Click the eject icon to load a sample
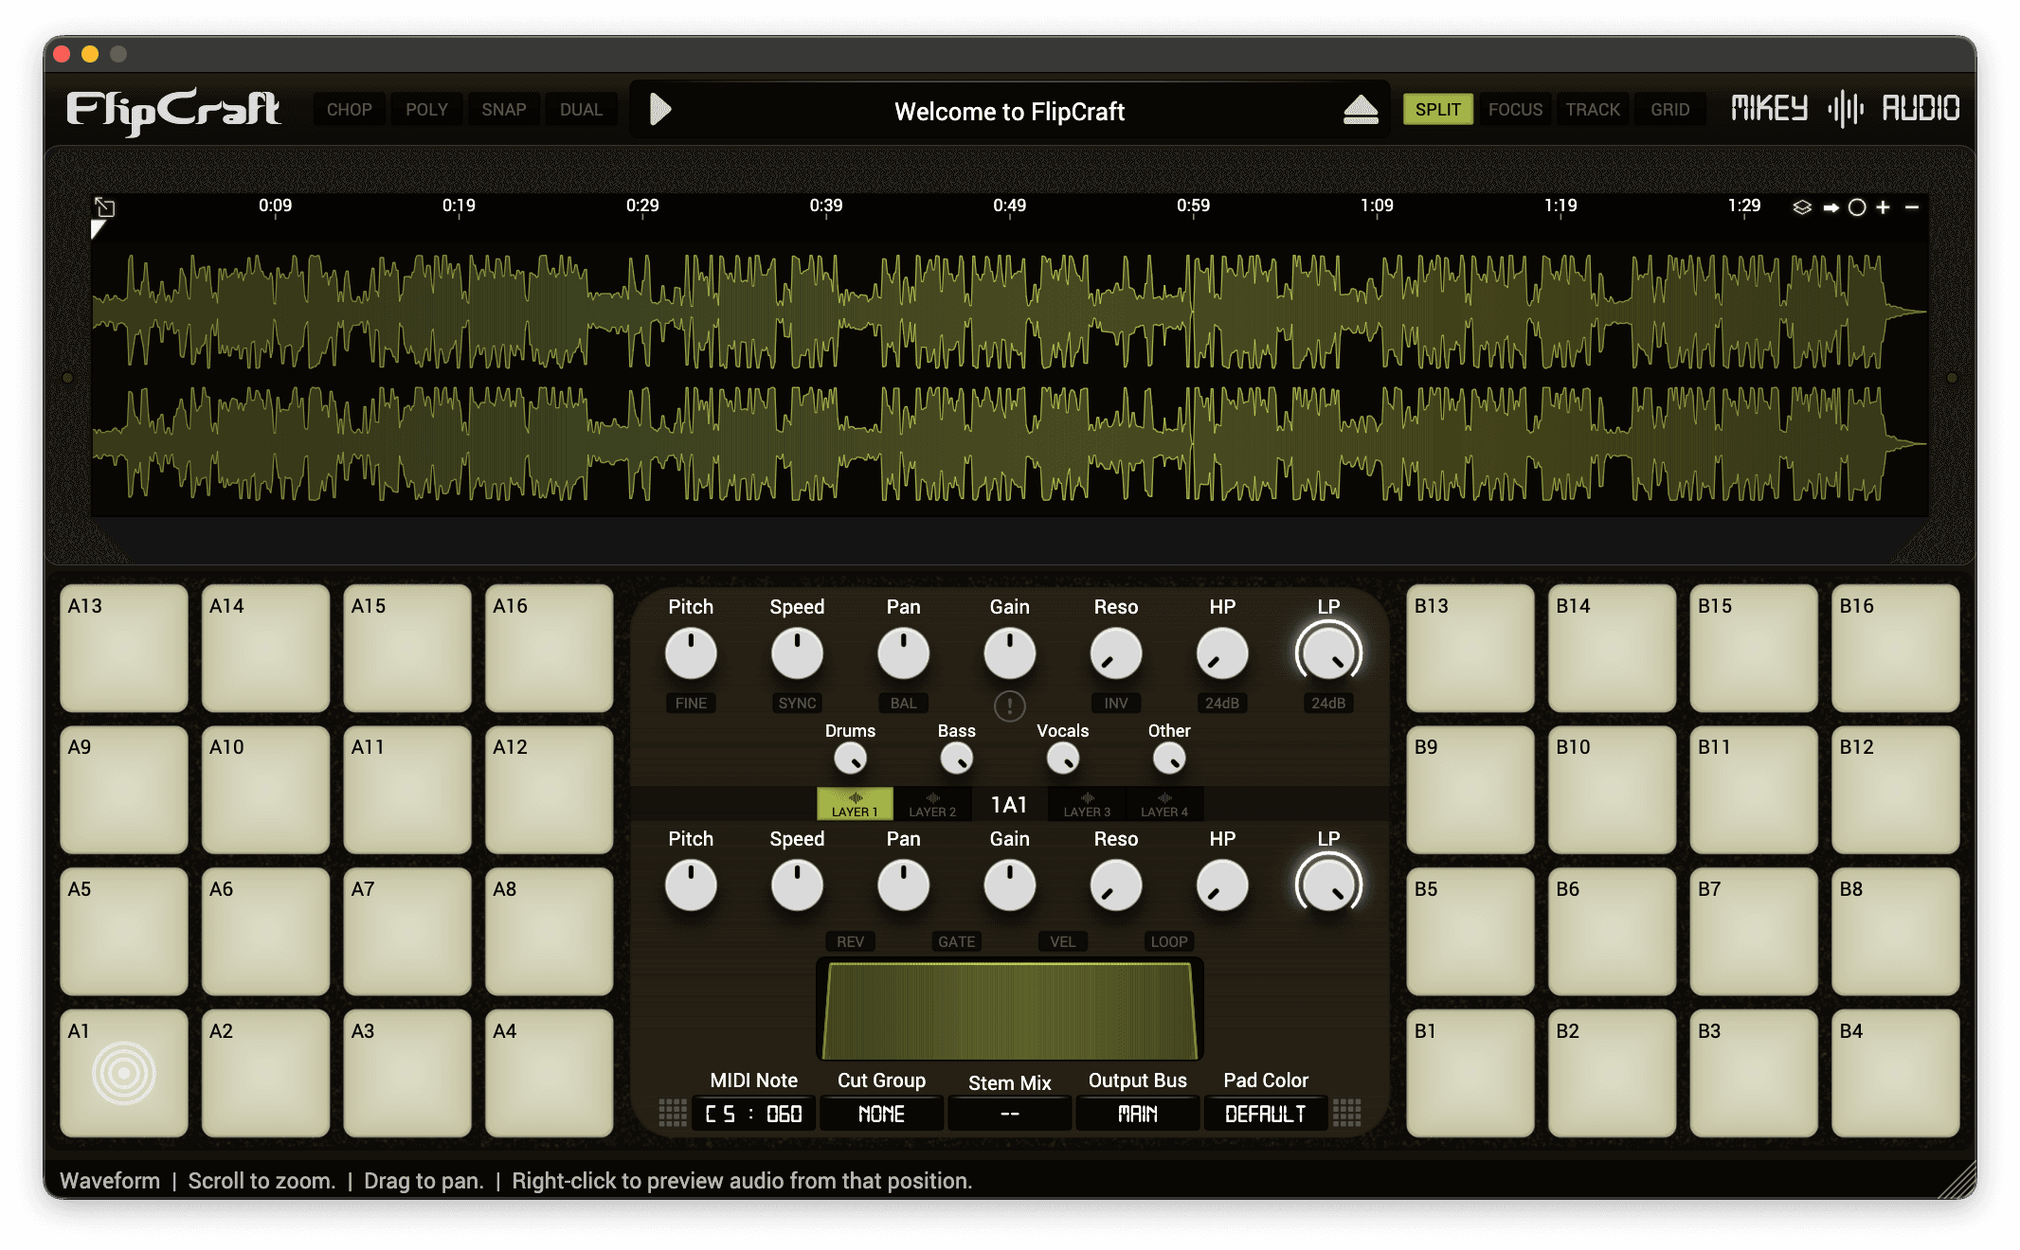 [1361, 110]
